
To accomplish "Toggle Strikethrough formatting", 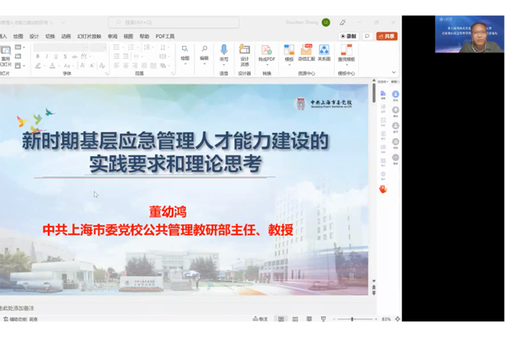I will [x=75, y=56].
